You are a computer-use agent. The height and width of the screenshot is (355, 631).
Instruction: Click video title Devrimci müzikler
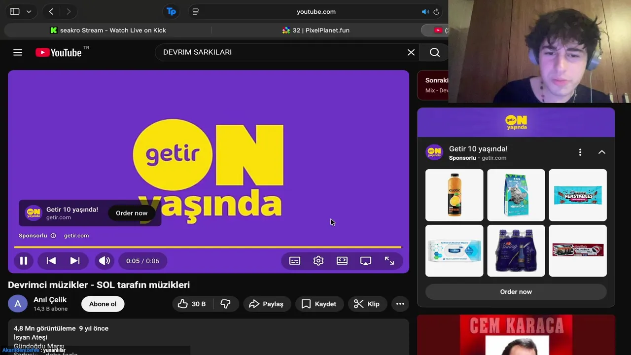tap(99, 285)
